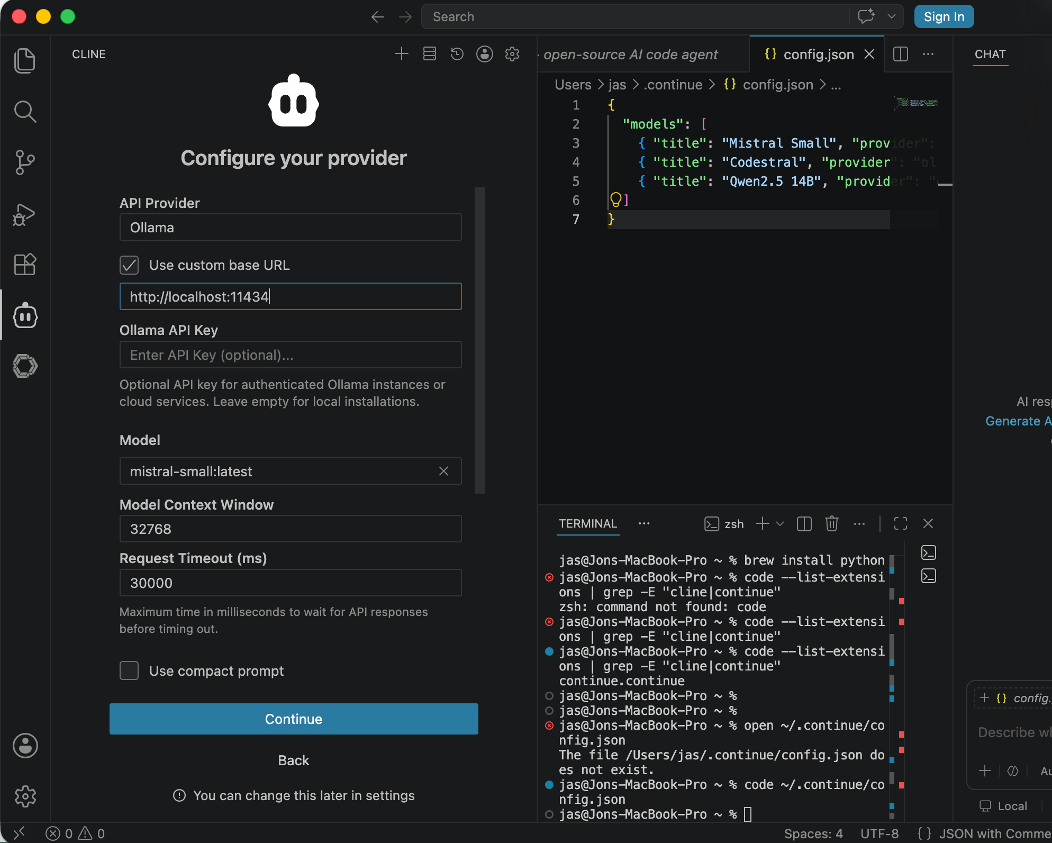Select first terminal instance icon in side list
1052x843 pixels.
(x=929, y=552)
